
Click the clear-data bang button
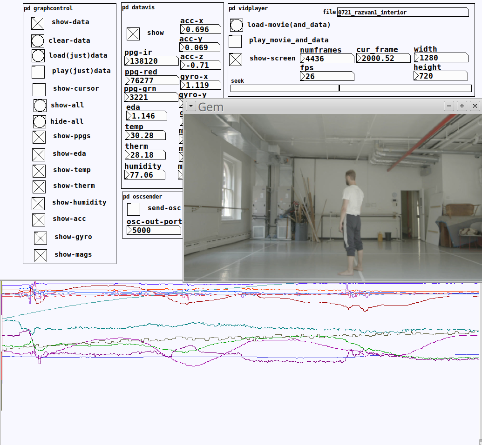38,41
